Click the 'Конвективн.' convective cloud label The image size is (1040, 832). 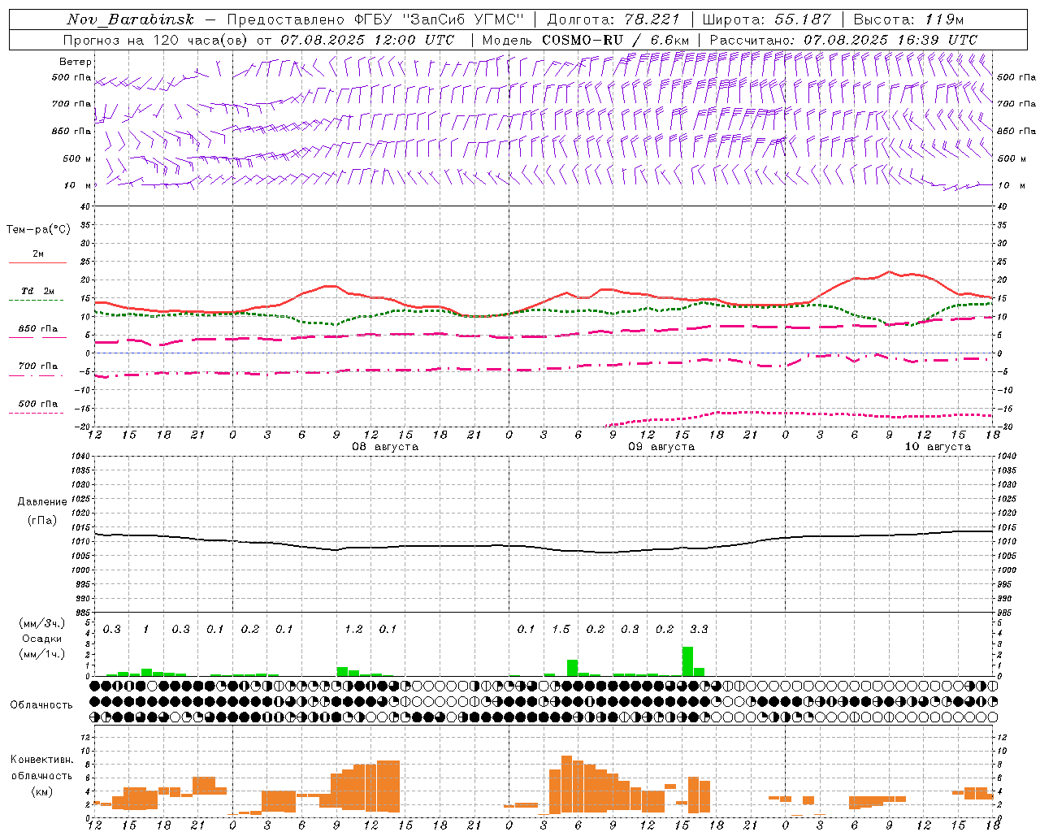pyautogui.click(x=41, y=760)
